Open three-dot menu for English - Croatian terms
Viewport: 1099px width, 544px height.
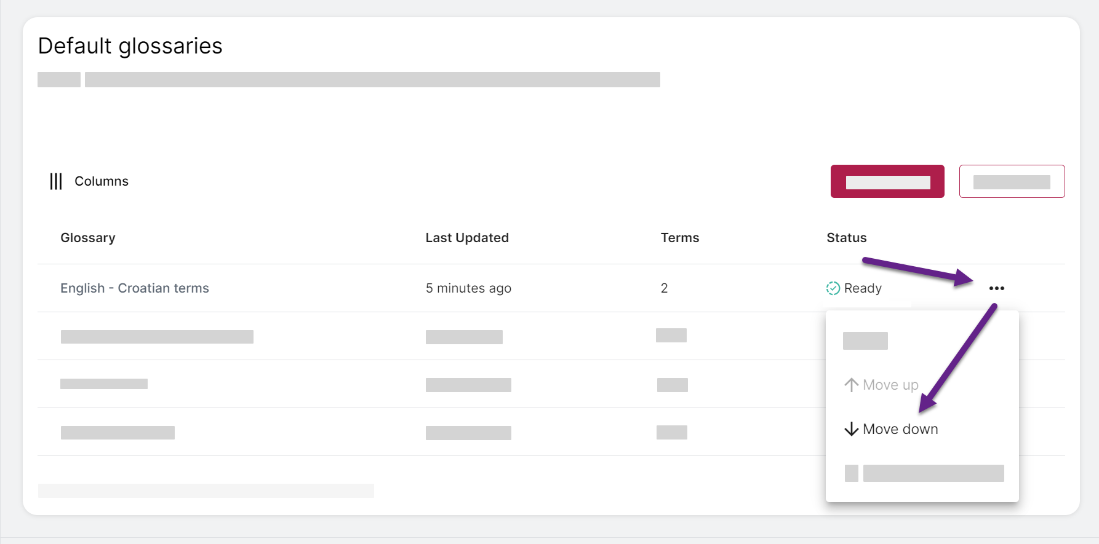(x=996, y=288)
